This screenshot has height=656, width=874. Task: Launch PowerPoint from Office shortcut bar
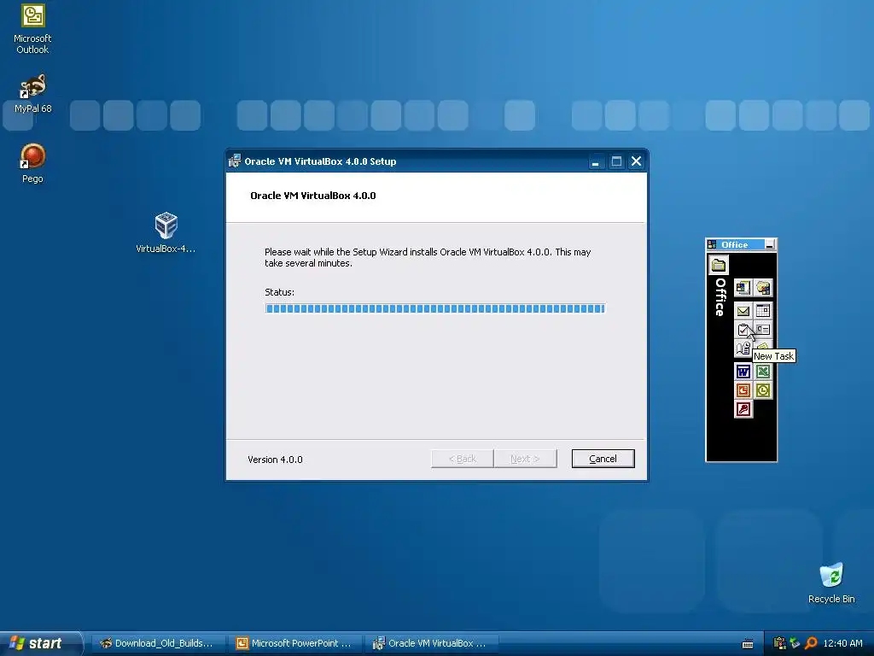pyautogui.click(x=743, y=390)
